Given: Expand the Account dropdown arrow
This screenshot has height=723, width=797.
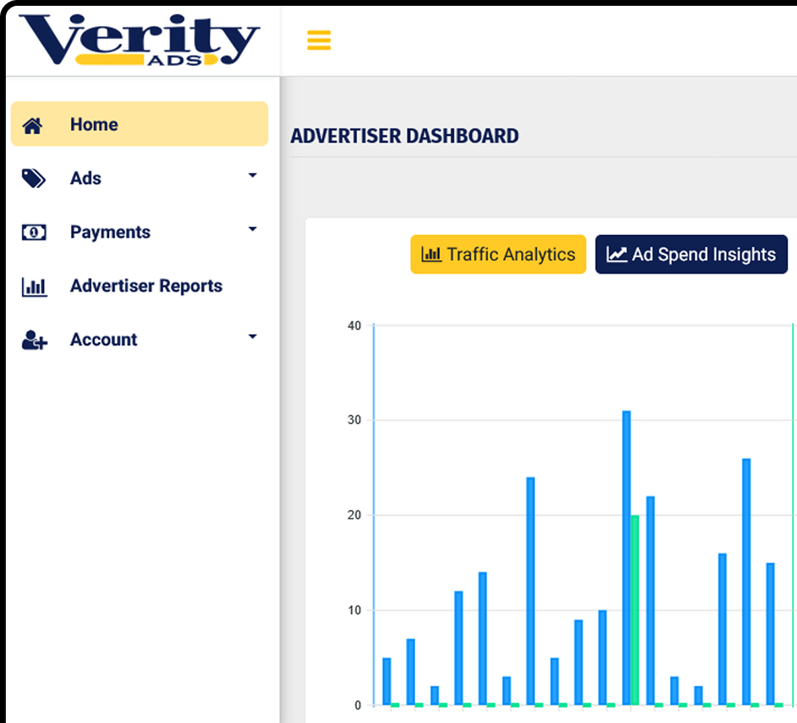Looking at the screenshot, I should 252,337.
